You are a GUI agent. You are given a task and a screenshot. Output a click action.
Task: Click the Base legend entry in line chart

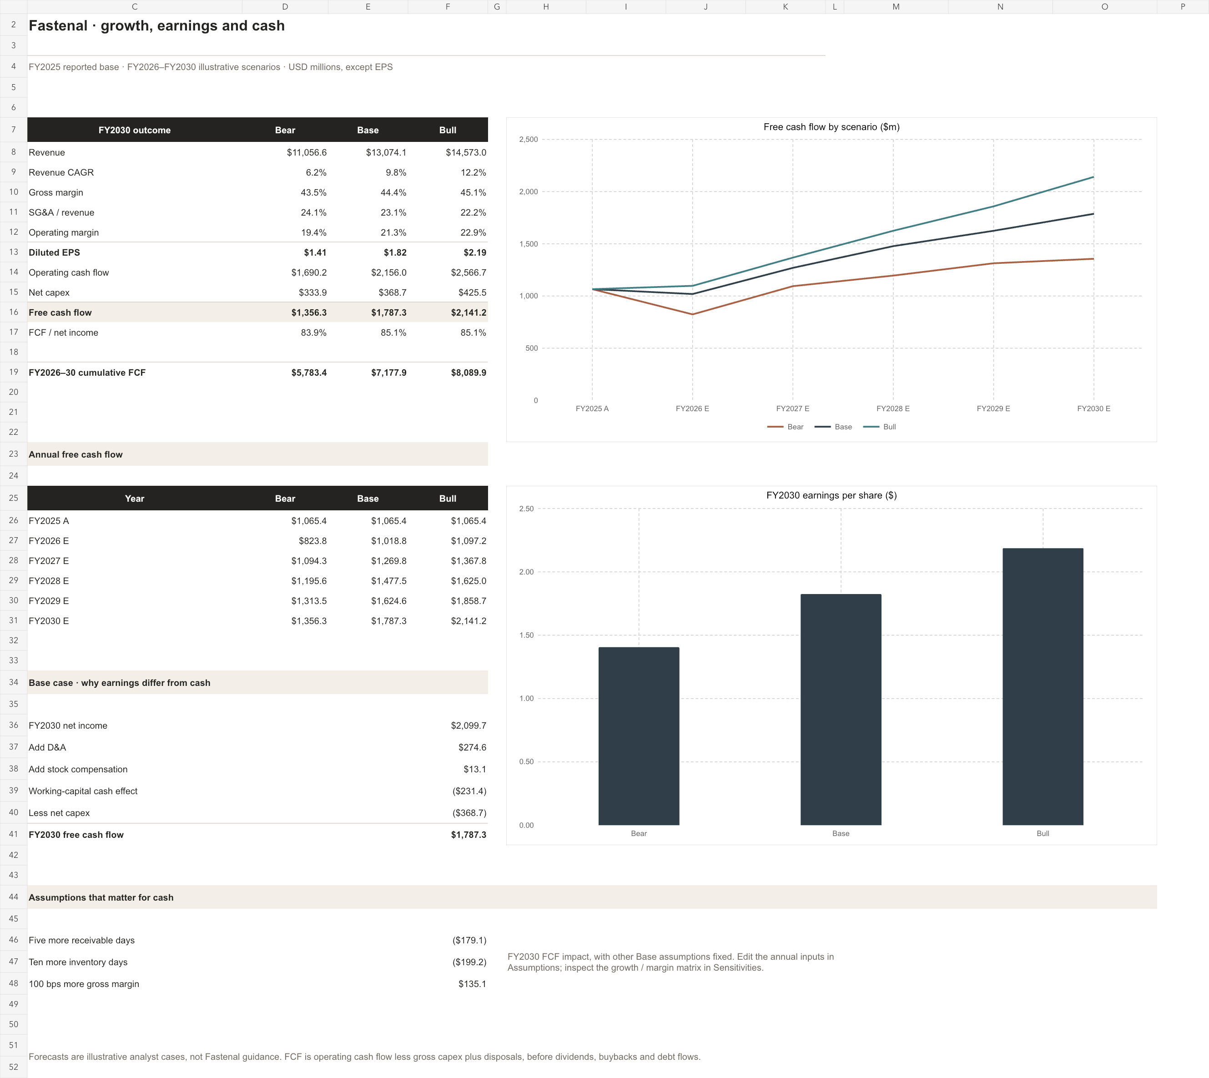pyautogui.click(x=833, y=427)
